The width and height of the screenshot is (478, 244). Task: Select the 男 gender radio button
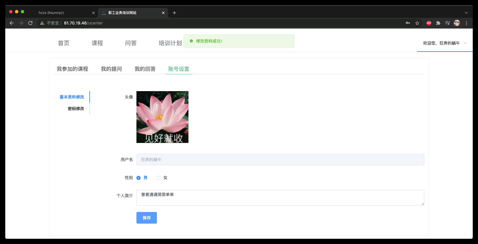click(138, 178)
